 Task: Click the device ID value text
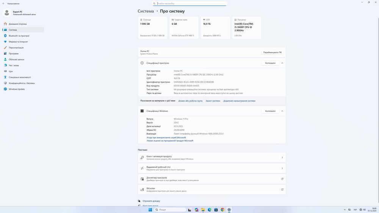(x=194, y=82)
